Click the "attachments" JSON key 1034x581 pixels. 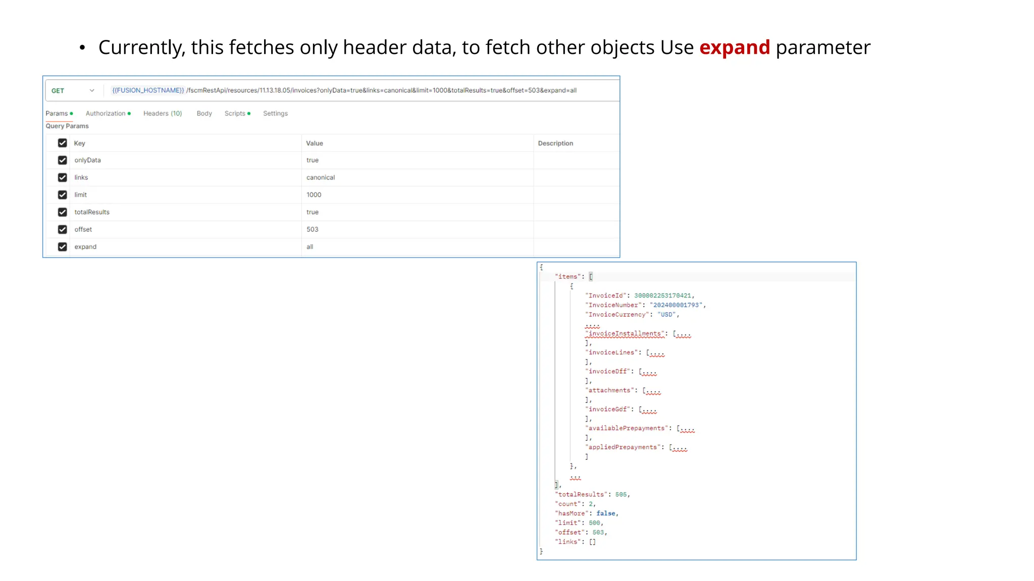pos(609,390)
